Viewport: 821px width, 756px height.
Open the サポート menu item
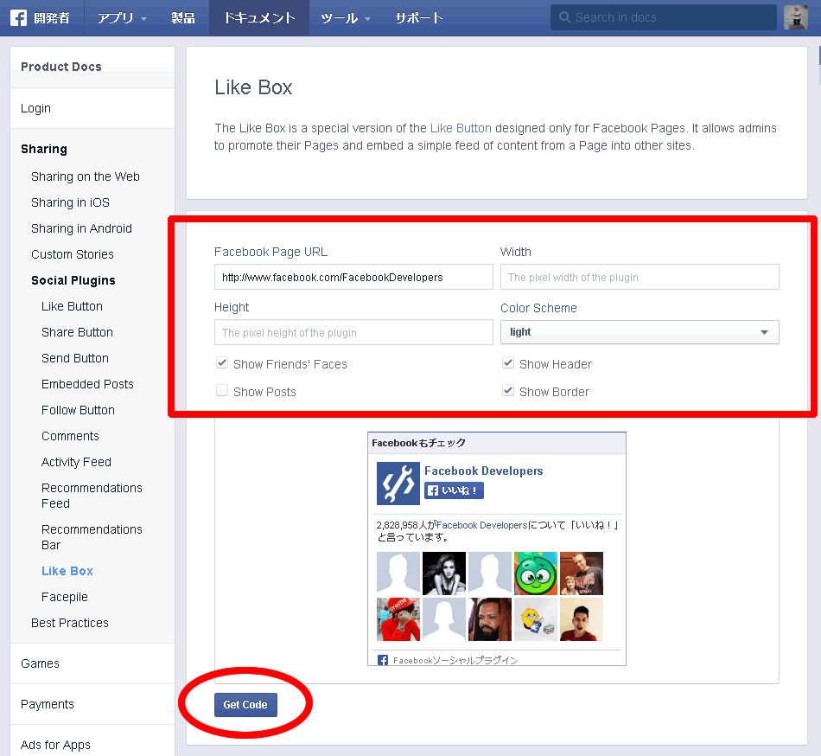(419, 18)
